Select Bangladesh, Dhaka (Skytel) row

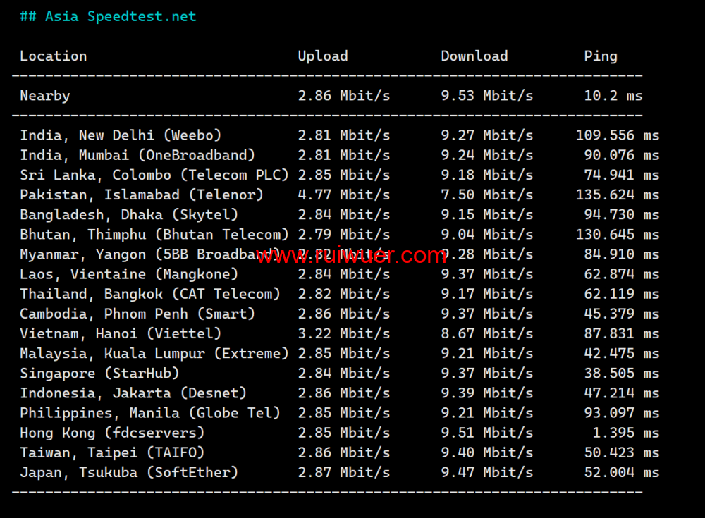pyautogui.click(x=129, y=214)
